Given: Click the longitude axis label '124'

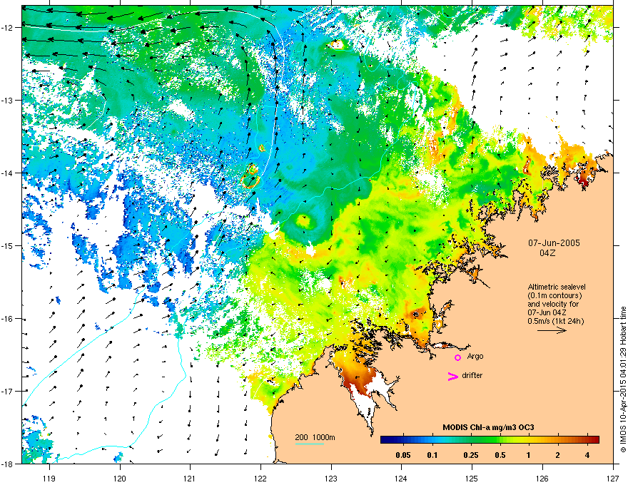Looking at the screenshot, I should 401,478.
